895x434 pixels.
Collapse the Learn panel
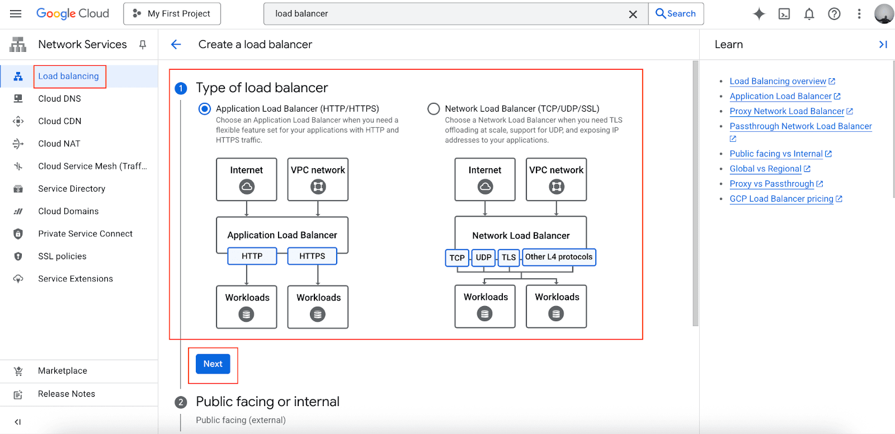pos(883,45)
